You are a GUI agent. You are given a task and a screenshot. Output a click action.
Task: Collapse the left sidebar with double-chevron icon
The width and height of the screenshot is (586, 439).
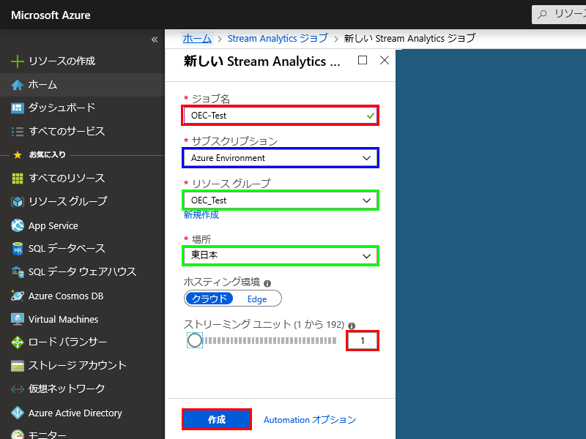coord(155,40)
